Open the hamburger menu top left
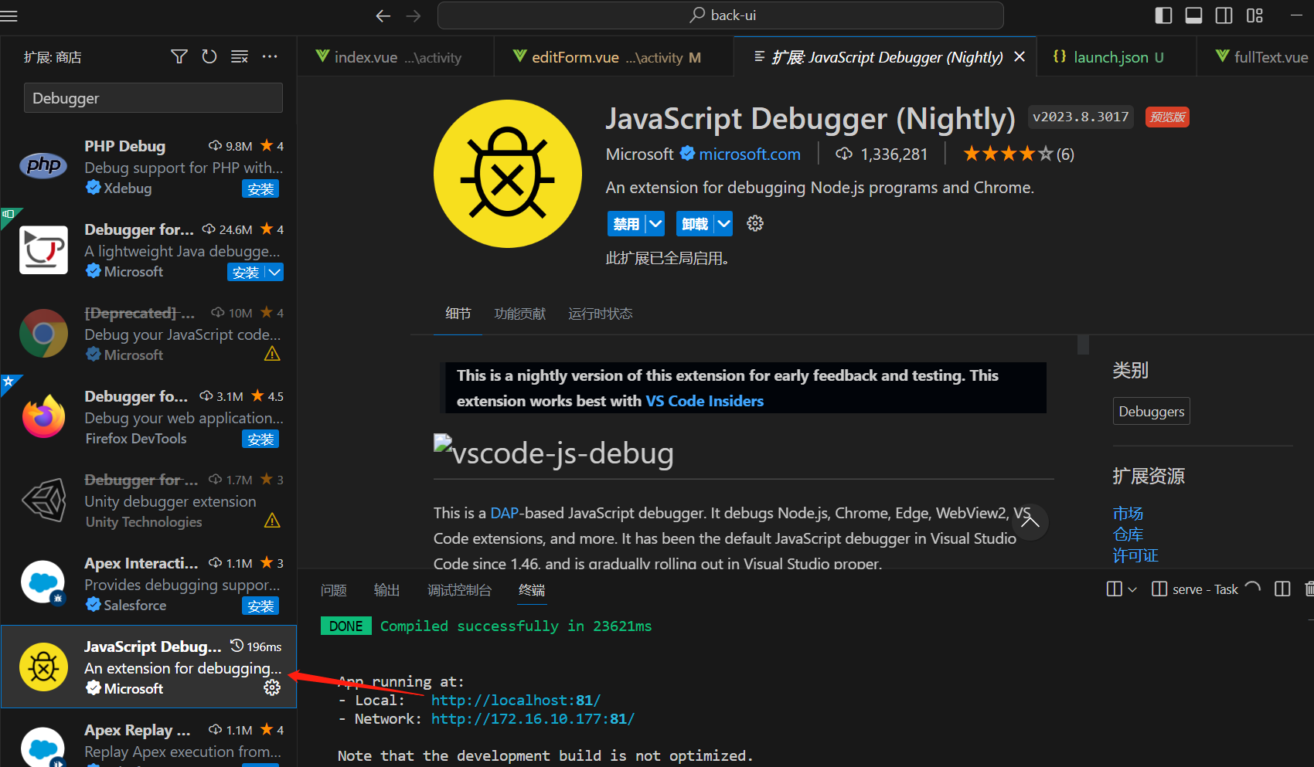The width and height of the screenshot is (1314, 767). tap(9, 15)
